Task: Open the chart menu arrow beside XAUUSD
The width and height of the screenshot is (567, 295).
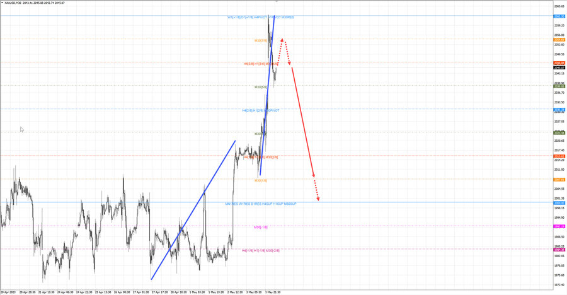Action: point(2,3)
